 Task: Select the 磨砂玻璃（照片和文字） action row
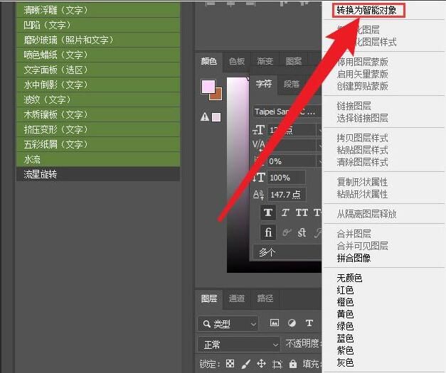pyautogui.click(x=98, y=40)
